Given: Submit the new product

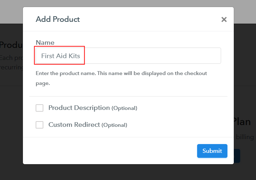Looking at the screenshot, I should [x=212, y=151].
